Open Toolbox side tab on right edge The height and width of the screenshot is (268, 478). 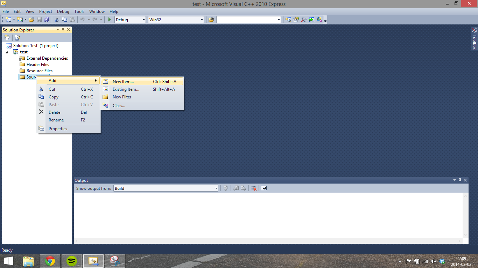[x=474, y=39]
